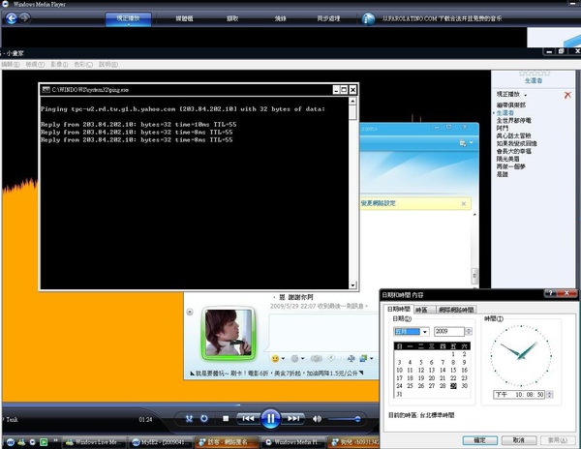Screen dimensions: 581x449
Task: Select day 15 in the calendar
Action: [453, 371]
